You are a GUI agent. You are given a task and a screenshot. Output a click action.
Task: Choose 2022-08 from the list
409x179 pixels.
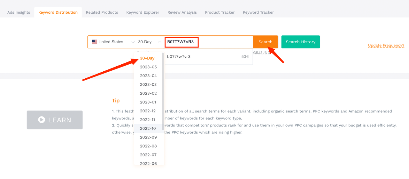148,146
